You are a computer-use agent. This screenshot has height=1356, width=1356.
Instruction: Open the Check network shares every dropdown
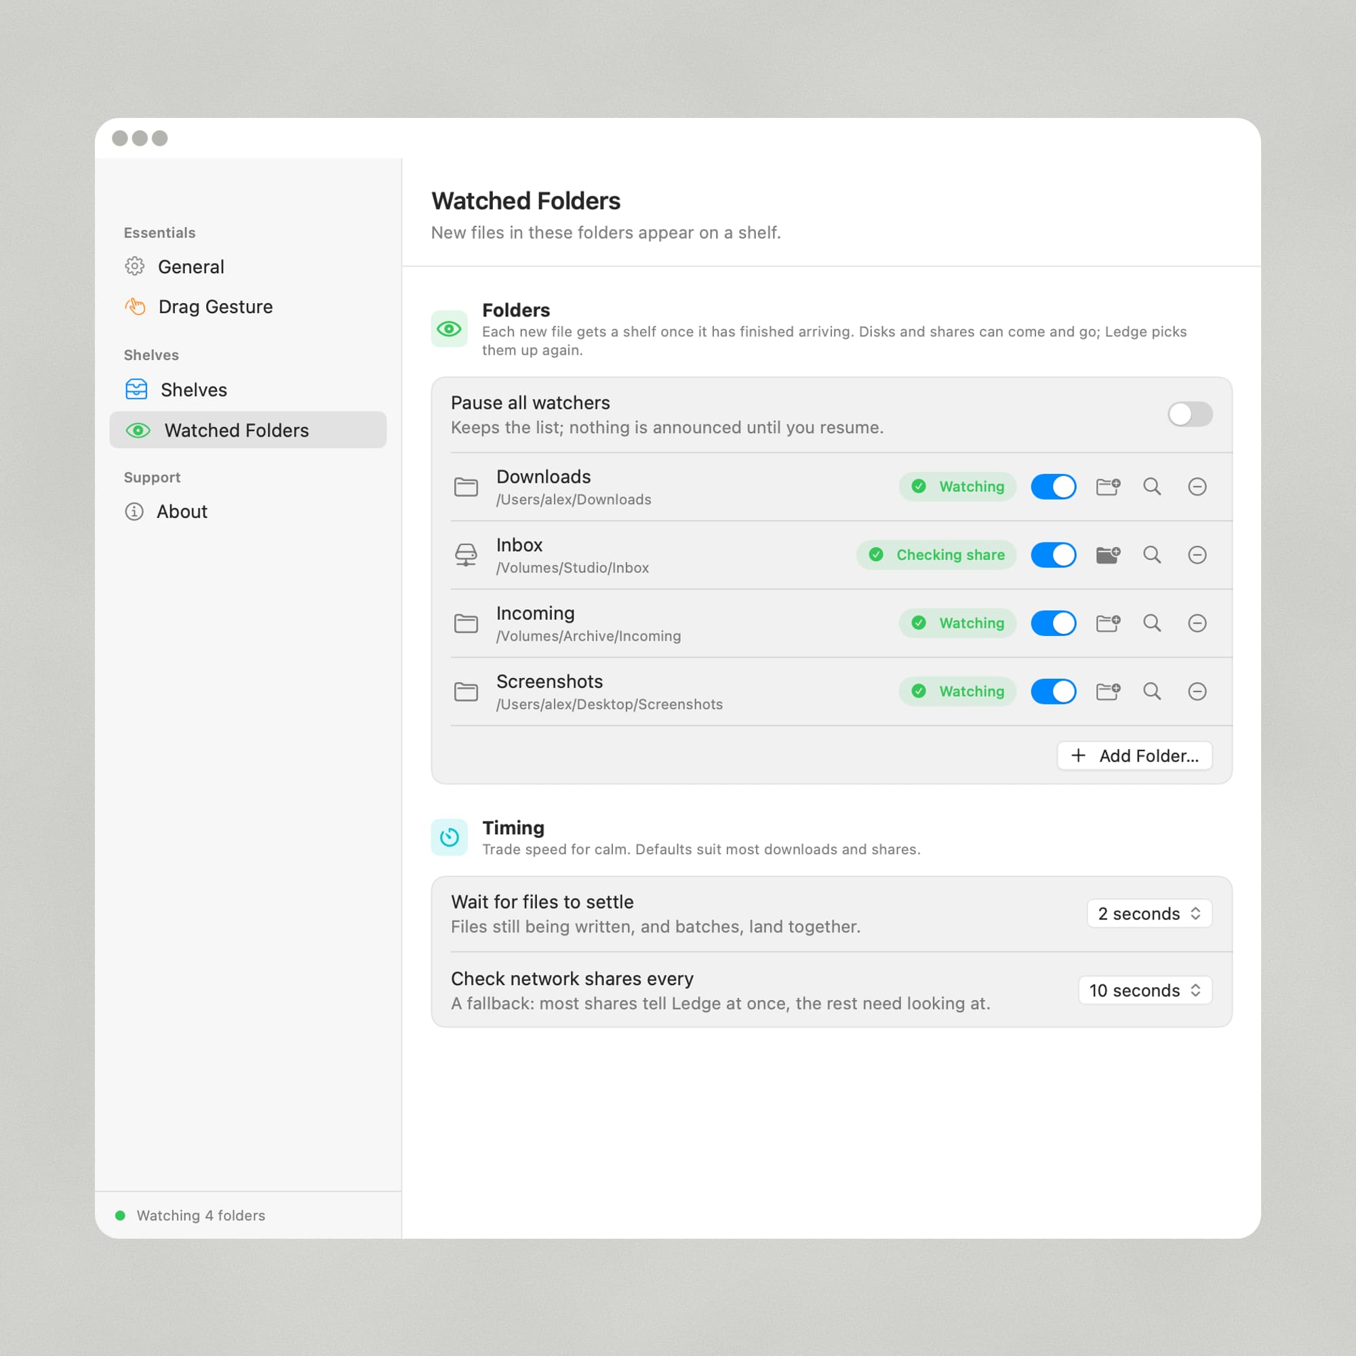1144,991
